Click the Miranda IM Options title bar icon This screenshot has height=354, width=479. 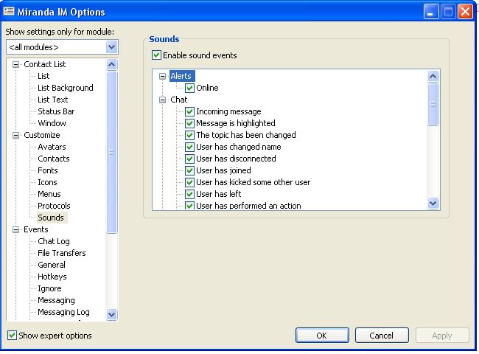(9, 12)
